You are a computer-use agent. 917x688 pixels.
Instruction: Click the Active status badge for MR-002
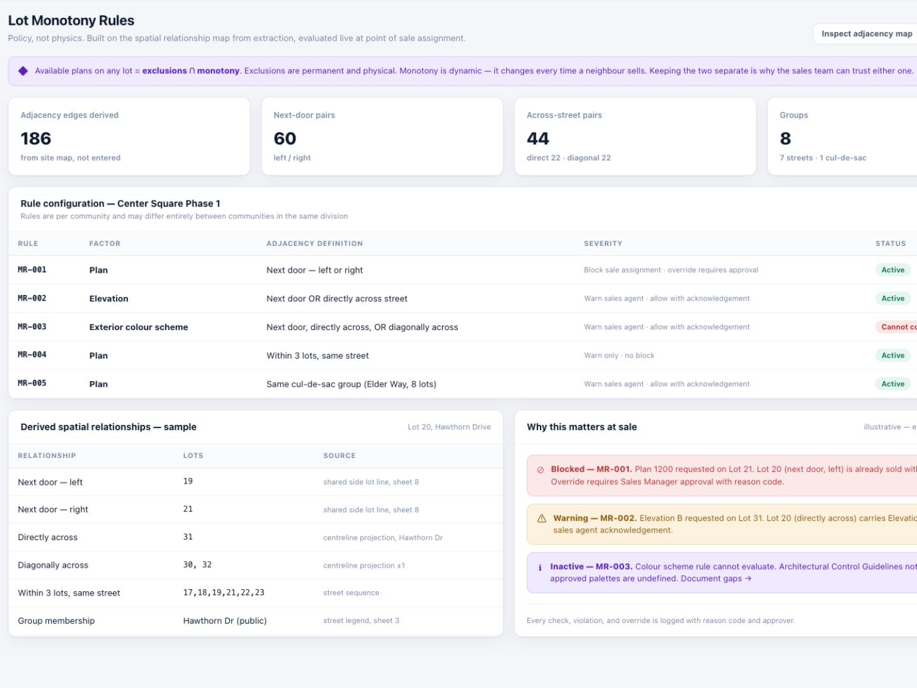tap(893, 298)
